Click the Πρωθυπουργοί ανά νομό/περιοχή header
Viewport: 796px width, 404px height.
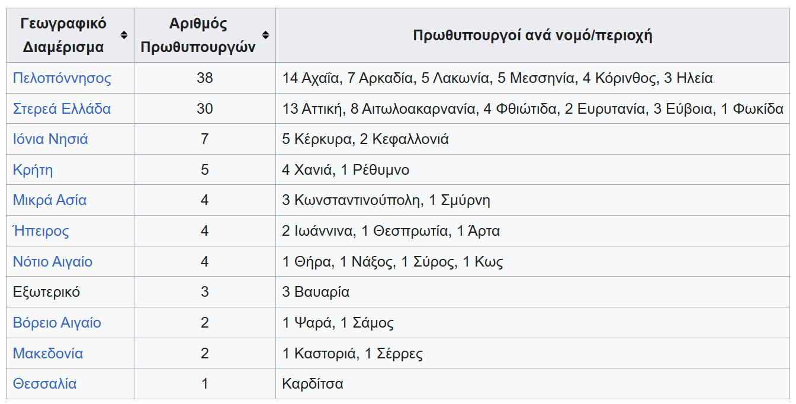tap(532, 36)
